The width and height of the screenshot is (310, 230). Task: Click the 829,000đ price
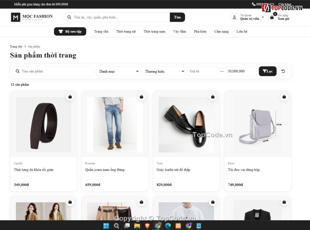pyautogui.click(x=164, y=185)
